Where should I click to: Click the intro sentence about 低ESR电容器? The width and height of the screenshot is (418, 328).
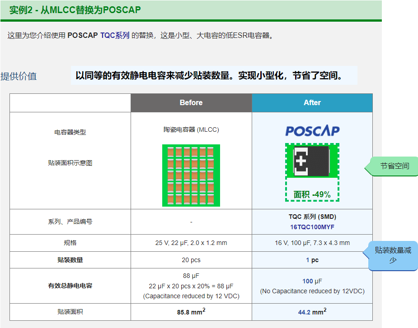tap(141, 35)
